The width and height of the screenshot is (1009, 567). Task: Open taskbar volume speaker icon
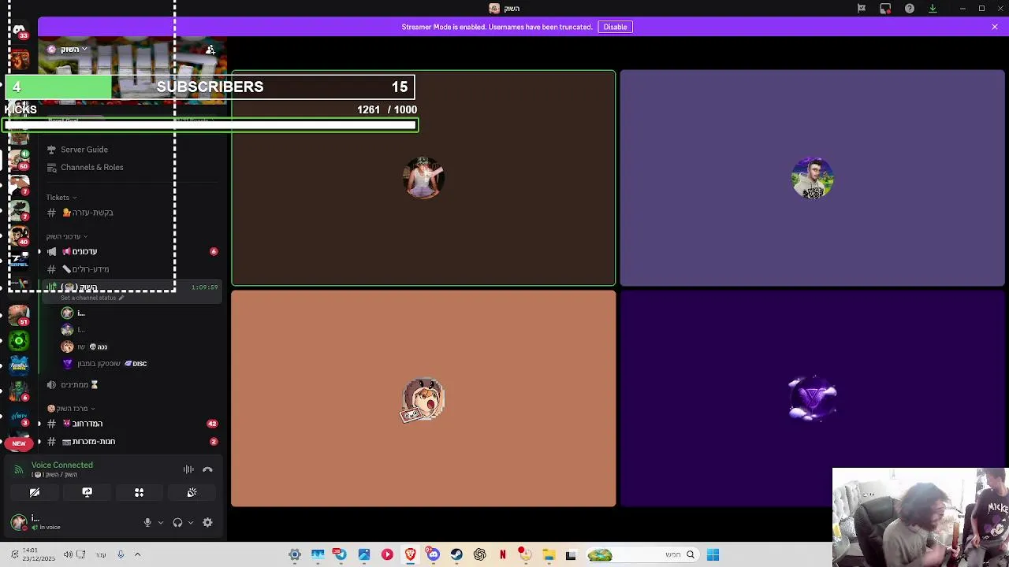click(68, 554)
